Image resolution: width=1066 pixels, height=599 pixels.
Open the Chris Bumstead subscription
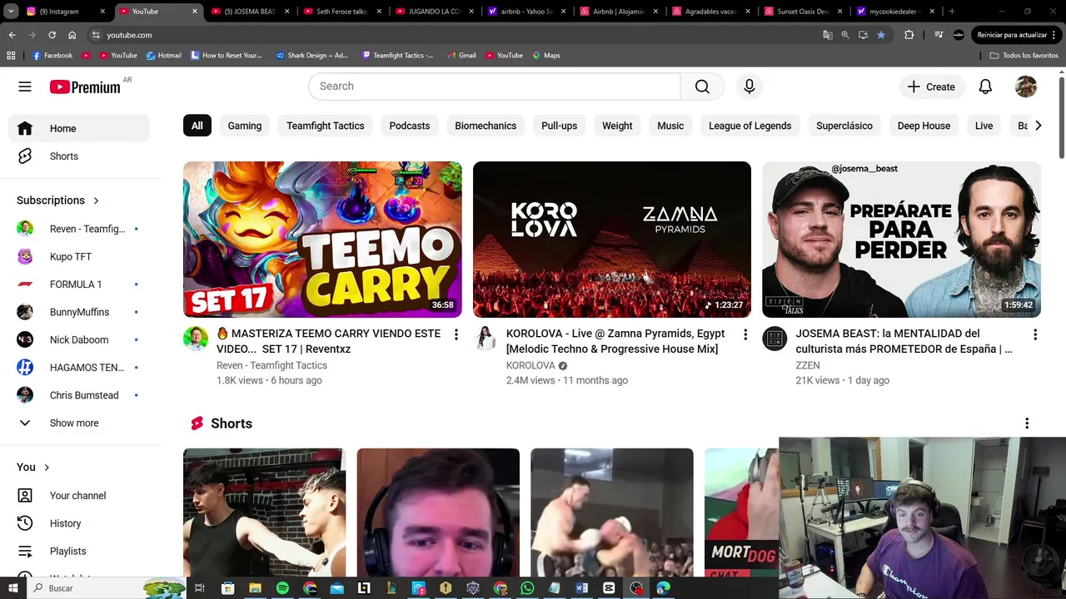(x=79, y=395)
